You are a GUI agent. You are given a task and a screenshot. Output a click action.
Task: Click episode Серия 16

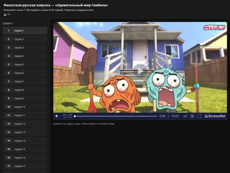(25, 158)
